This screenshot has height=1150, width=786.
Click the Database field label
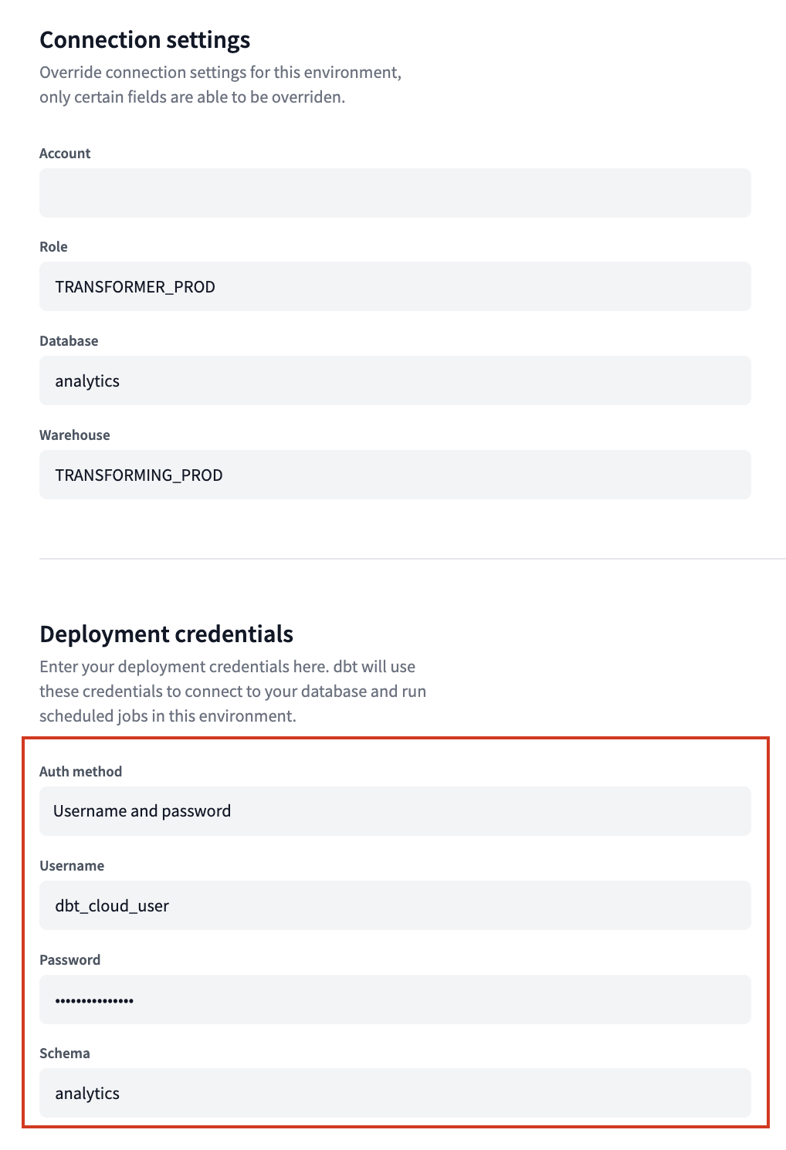pyautogui.click(x=69, y=340)
